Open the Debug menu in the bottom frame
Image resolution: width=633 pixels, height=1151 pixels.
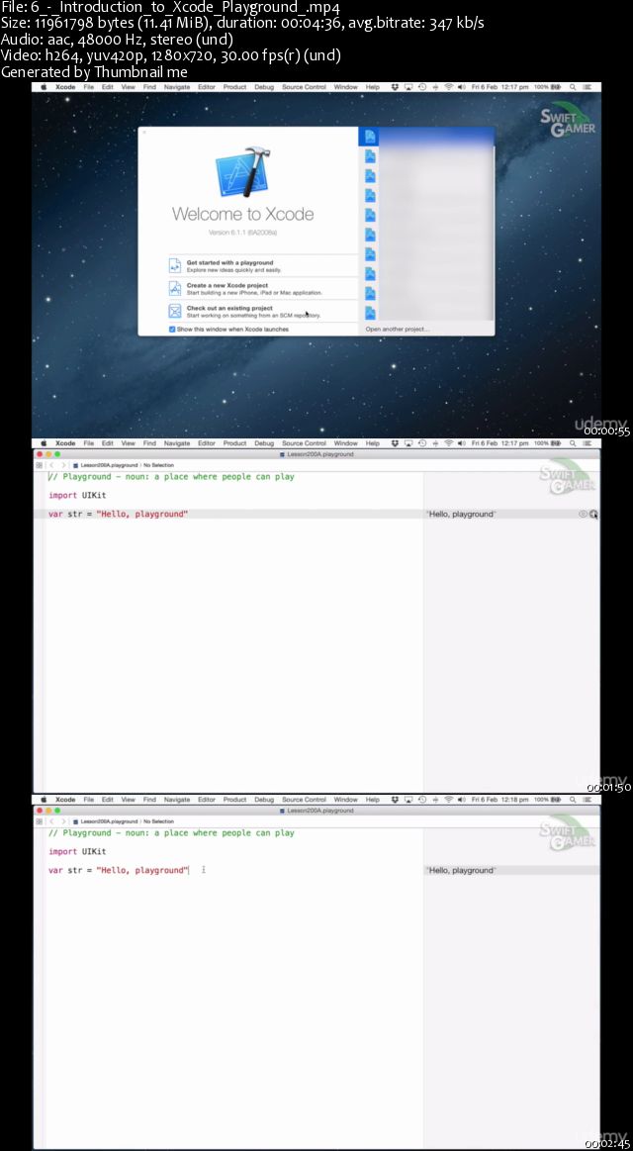[264, 800]
